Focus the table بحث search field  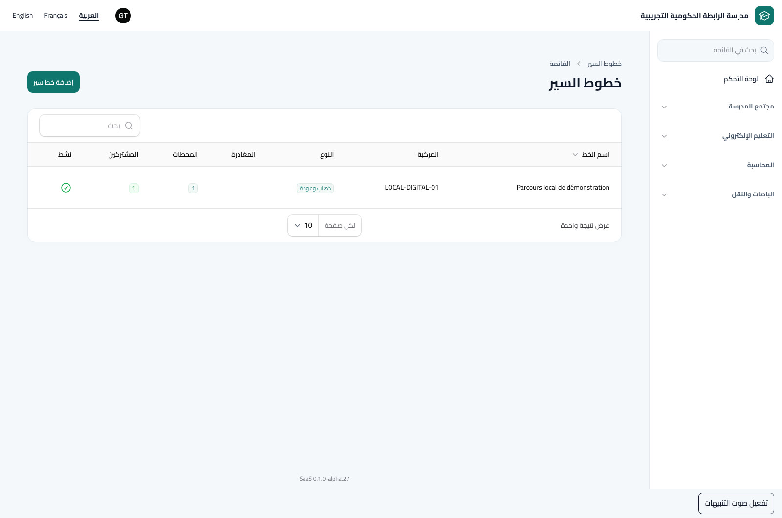pos(89,126)
